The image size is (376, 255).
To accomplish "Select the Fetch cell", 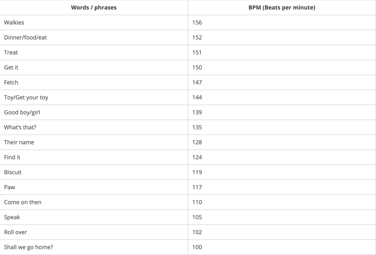I will click(x=11, y=82).
